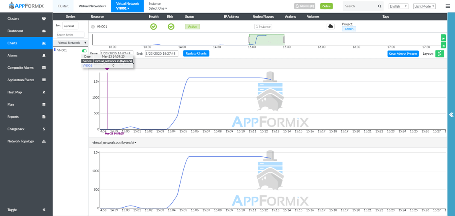Click the Save Metric Presets button
The height and width of the screenshot is (216, 455).
(403, 54)
